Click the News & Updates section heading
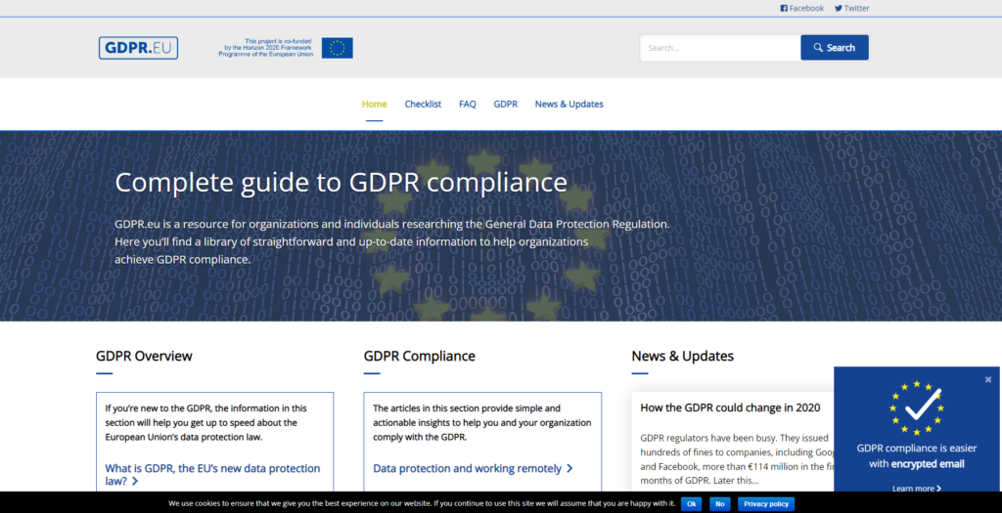Screen dimensions: 1002x513 (x=682, y=356)
